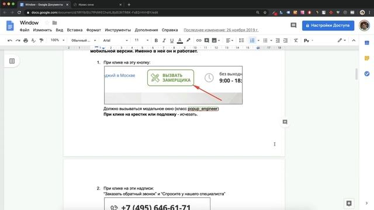Open insert image dropdown arrow
The image size is (374, 210).
pyautogui.click(x=219, y=40)
